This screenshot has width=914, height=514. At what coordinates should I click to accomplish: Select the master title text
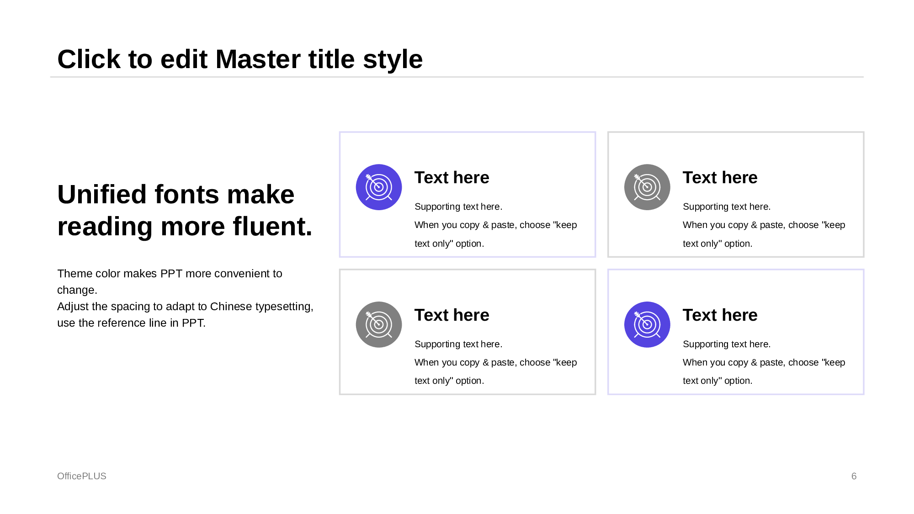tap(240, 59)
